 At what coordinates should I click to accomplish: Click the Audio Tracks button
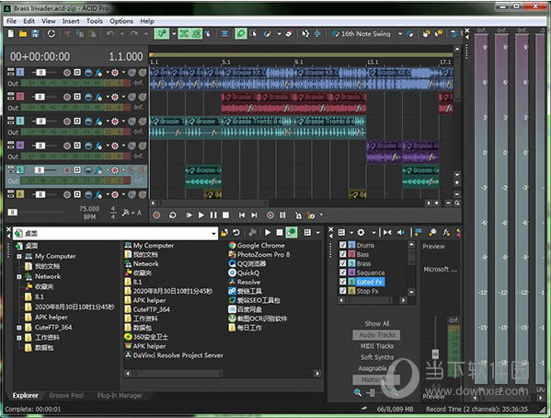click(x=377, y=335)
